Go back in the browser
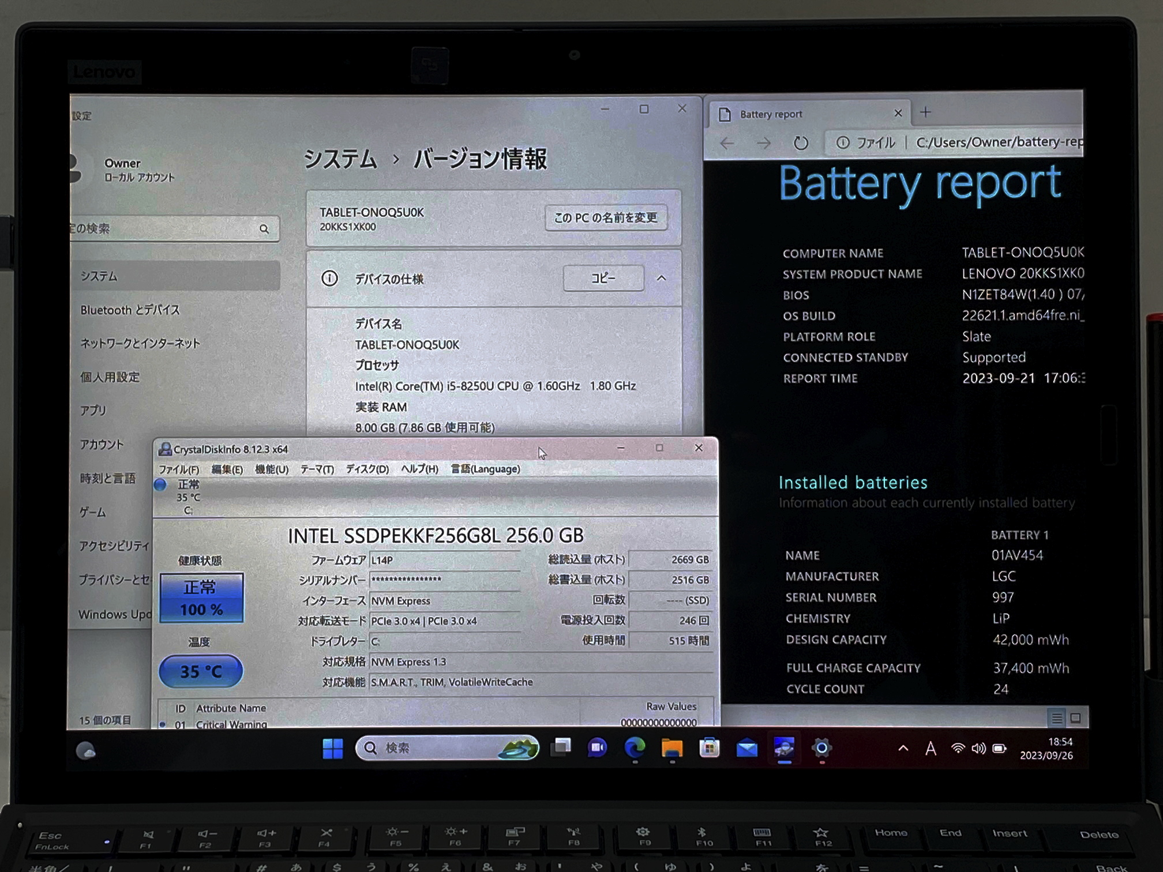Image resolution: width=1163 pixels, height=872 pixels. coord(727,143)
